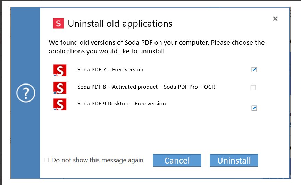Click the Uninstall button
The width and height of the screenshot is (301, 185).
(234, 160)
